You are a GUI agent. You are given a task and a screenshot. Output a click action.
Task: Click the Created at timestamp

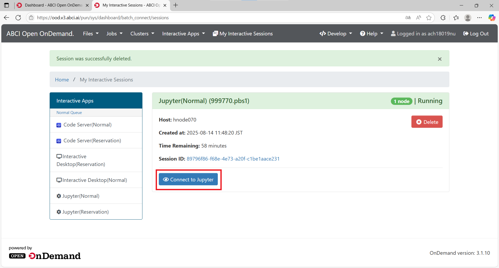click(215, 133)
